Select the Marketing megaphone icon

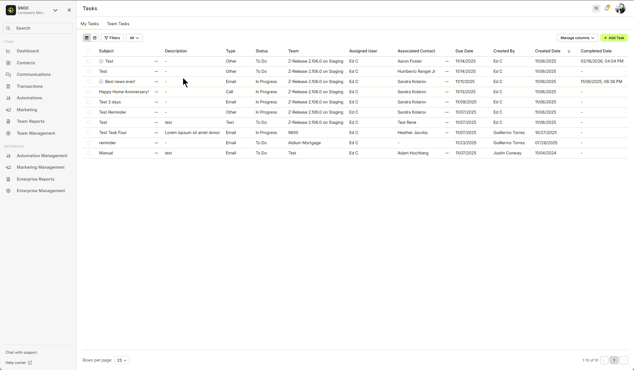[8, 110]
